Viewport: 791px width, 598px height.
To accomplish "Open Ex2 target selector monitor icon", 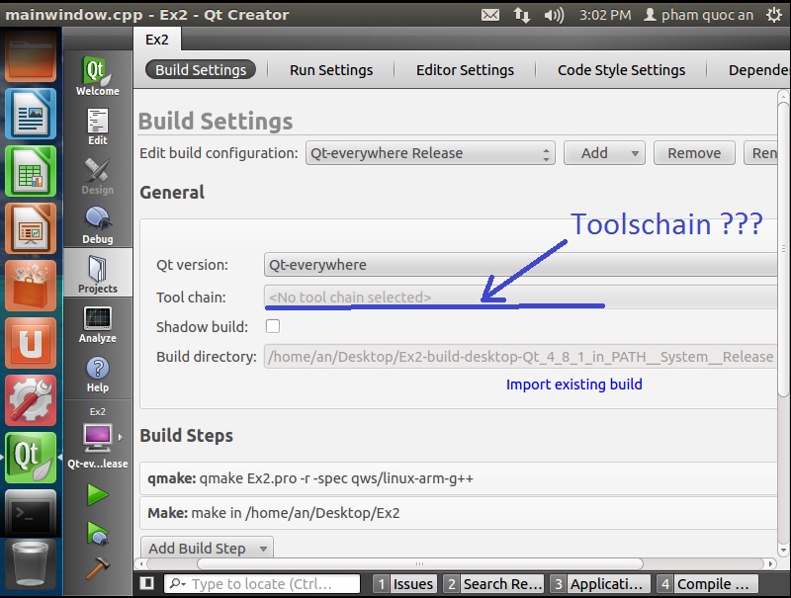I will pyautogui.click(x=97, y=437).
